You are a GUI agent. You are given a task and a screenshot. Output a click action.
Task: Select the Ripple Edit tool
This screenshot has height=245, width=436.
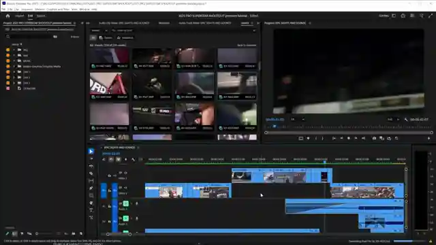[x=91, y=166]
